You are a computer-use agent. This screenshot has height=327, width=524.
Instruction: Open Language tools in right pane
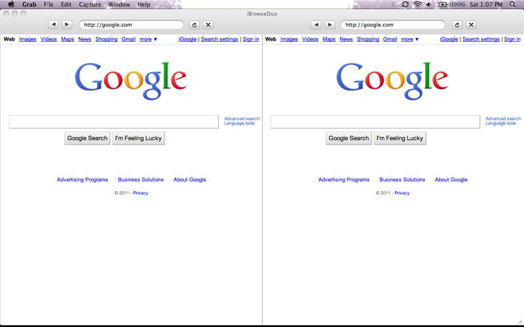coord(500,123)
